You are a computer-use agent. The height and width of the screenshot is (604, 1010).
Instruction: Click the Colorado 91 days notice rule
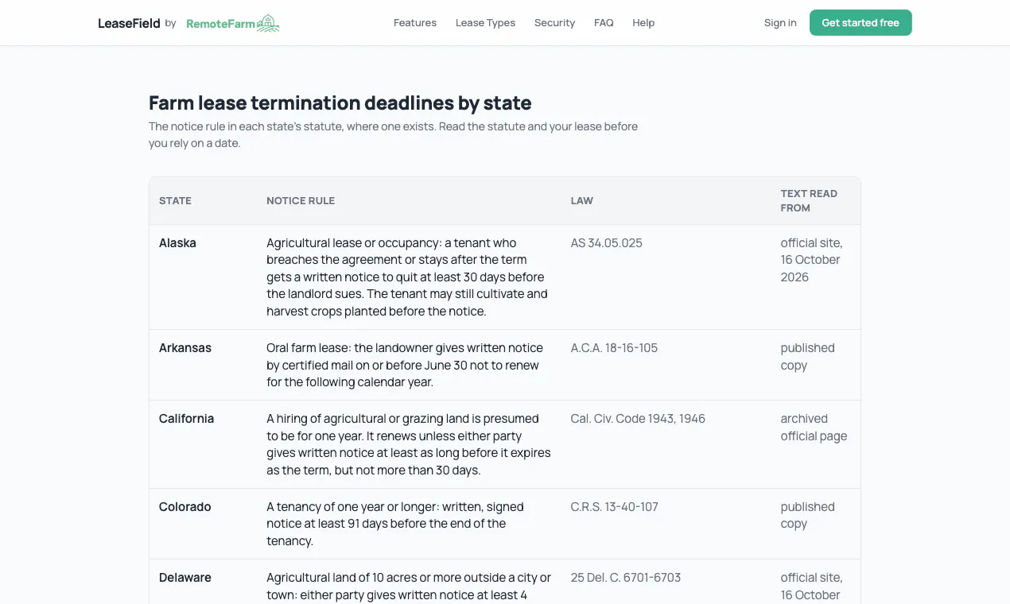click(395, 524)
